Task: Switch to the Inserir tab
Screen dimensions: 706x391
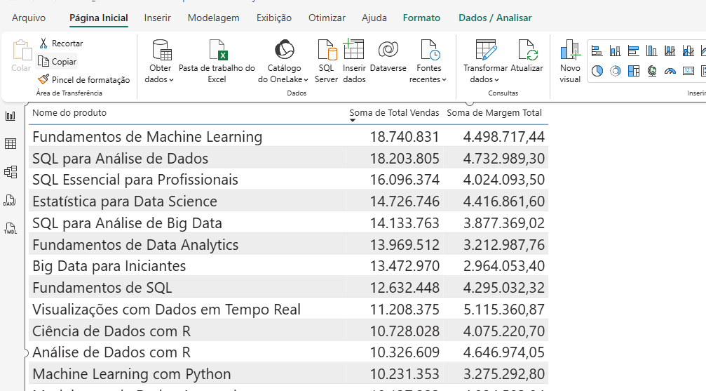Action: (158, 18)
